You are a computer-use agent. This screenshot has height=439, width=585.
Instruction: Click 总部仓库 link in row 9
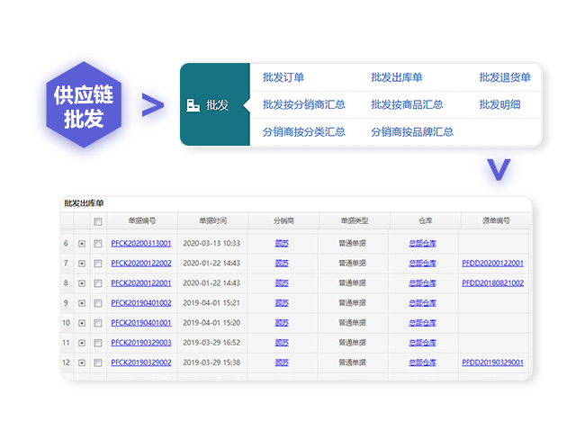(x=422, y=303)
